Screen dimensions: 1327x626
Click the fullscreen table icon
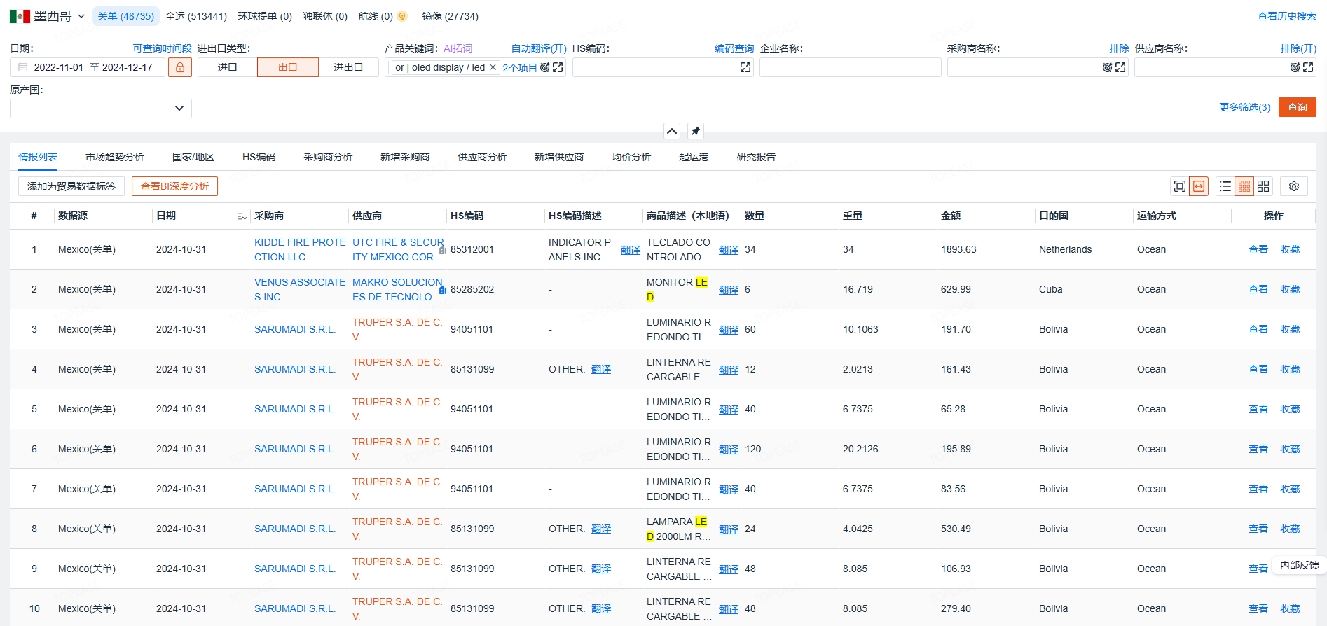tap(1180, 186)
